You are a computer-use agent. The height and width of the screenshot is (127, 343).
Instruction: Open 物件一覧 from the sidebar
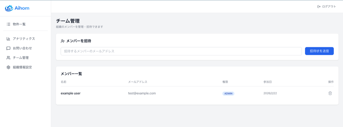pos(19,24)
